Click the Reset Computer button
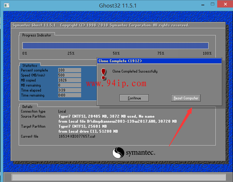The width and height of the screenshot is (233, 182). pos(186,98)
